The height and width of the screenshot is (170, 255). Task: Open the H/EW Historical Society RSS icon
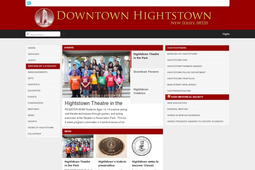tap(169, 96)
